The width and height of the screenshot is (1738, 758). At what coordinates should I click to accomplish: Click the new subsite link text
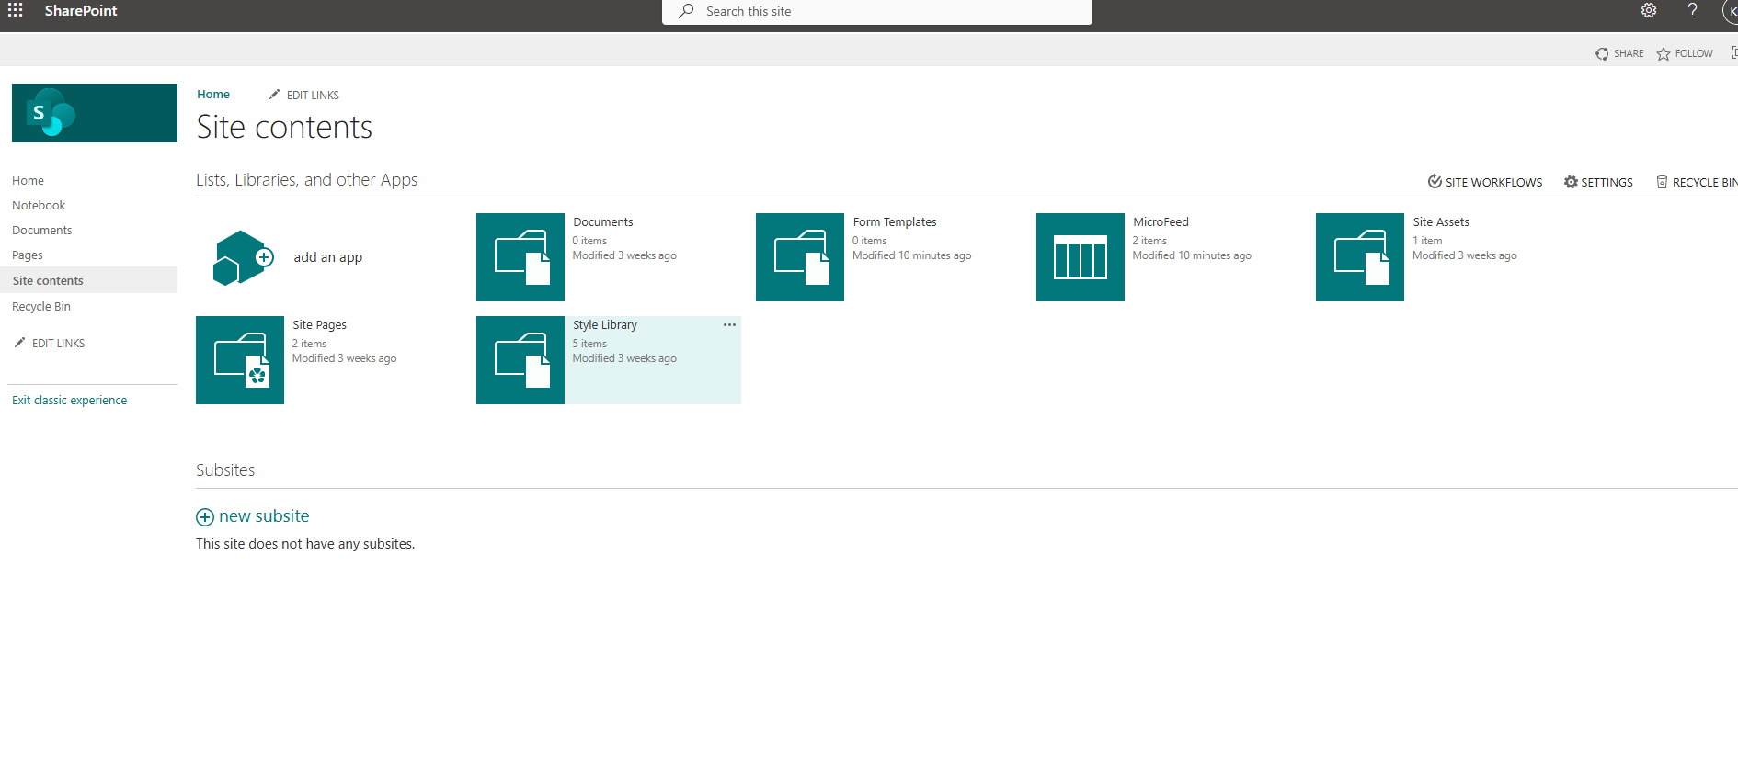coord(264,516)
